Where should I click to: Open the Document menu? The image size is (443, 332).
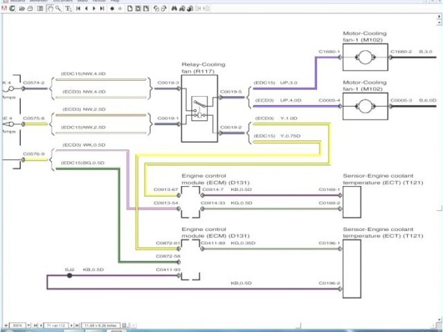(x=62, y=1)
